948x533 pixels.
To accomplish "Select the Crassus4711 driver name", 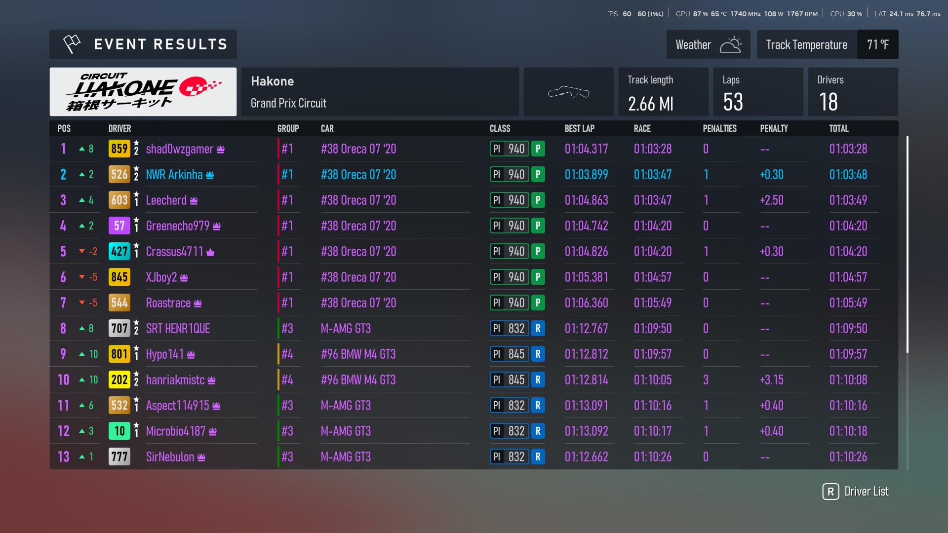I will pos(174,251).
